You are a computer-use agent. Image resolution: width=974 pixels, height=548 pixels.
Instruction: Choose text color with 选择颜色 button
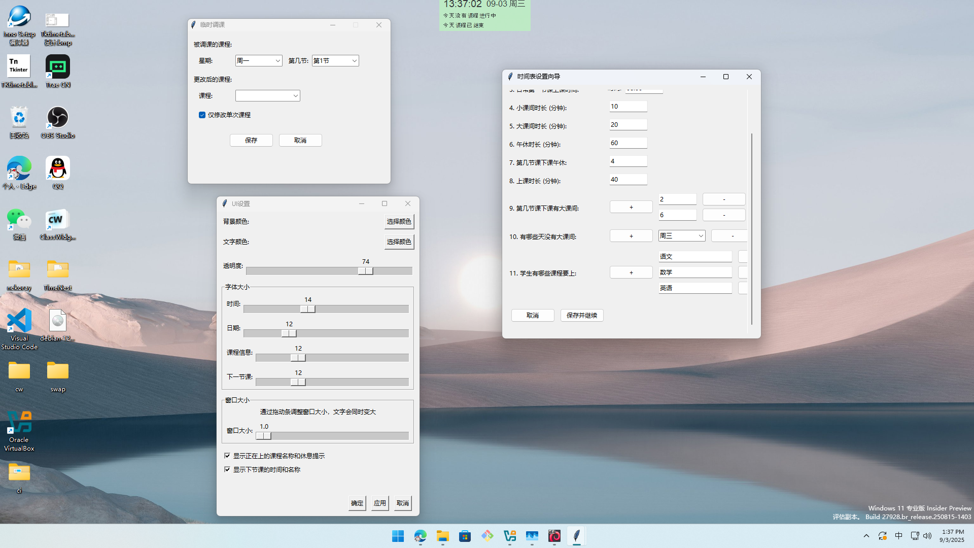pyautogui.click(x=399, y=242)
